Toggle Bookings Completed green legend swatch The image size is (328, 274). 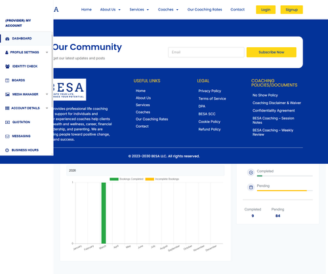(114, 179)
